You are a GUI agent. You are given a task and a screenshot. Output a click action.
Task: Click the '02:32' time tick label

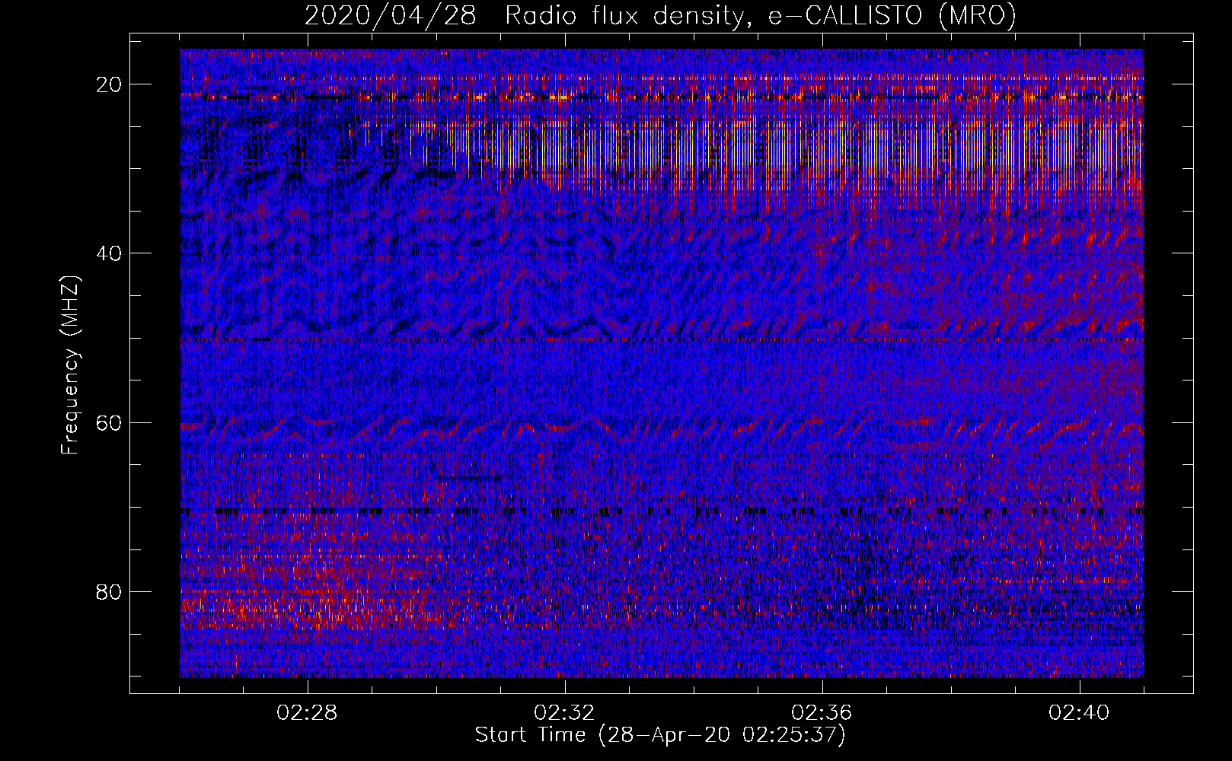(x=565, y=713)
